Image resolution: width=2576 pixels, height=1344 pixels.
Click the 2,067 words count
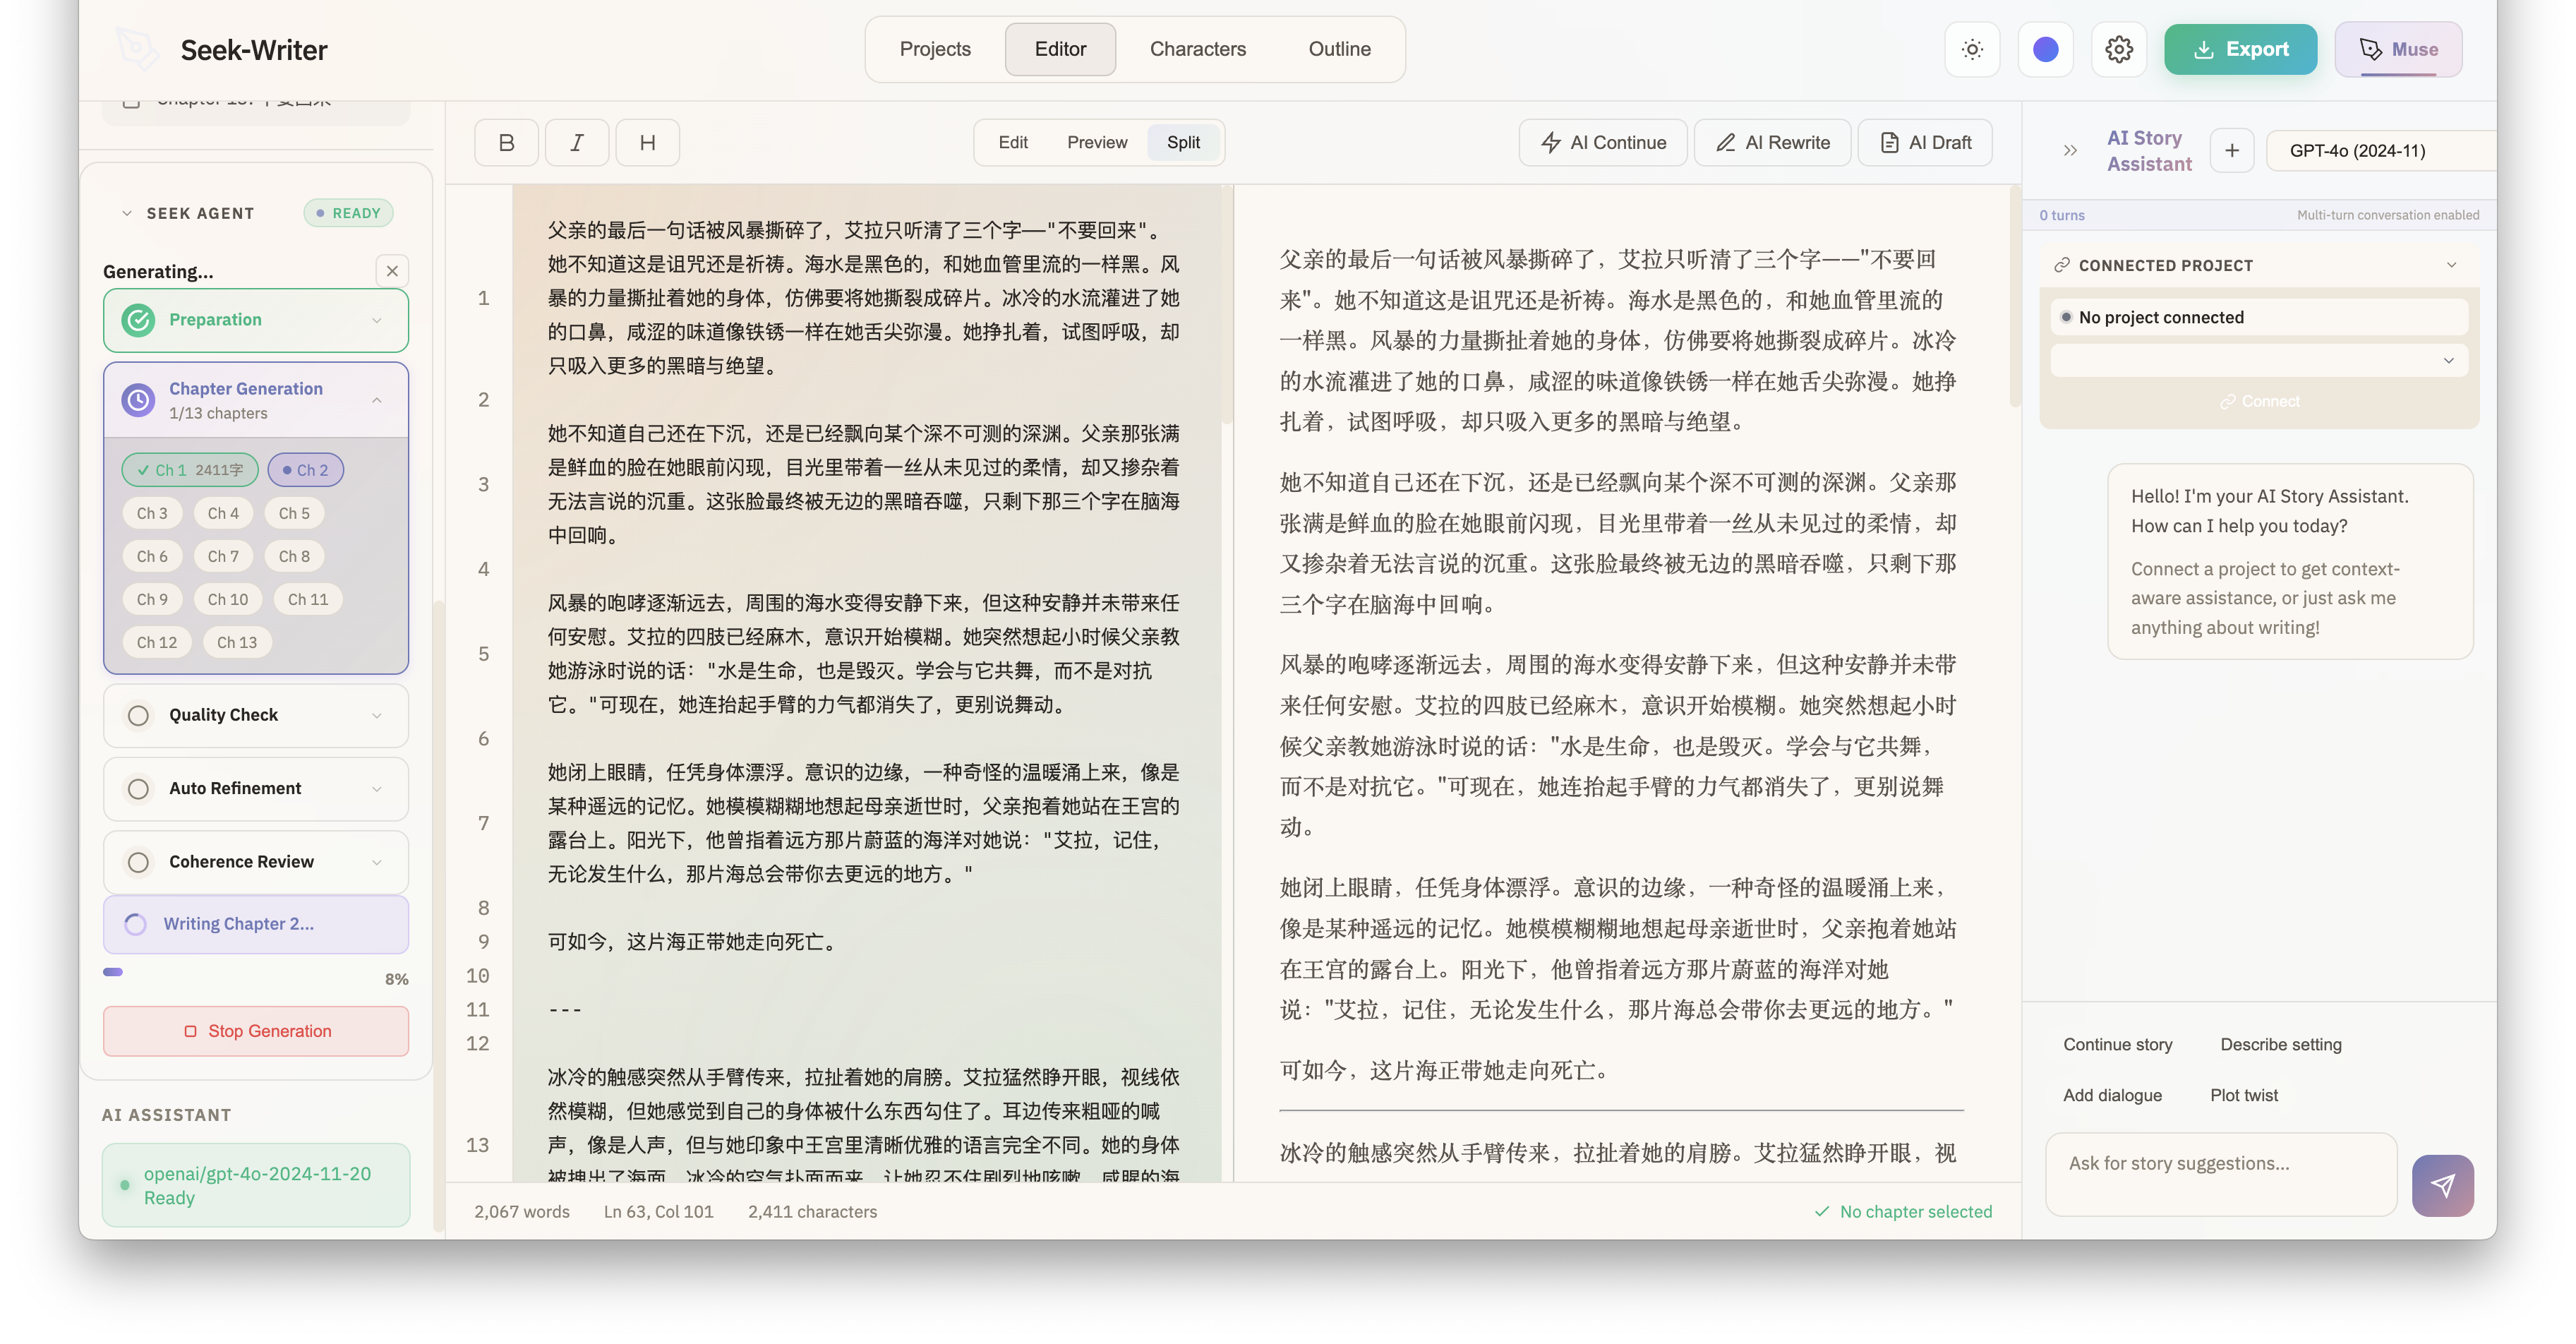521,1211
